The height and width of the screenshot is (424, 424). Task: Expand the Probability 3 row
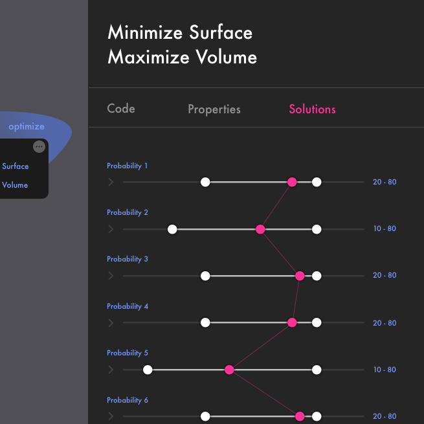111,276
